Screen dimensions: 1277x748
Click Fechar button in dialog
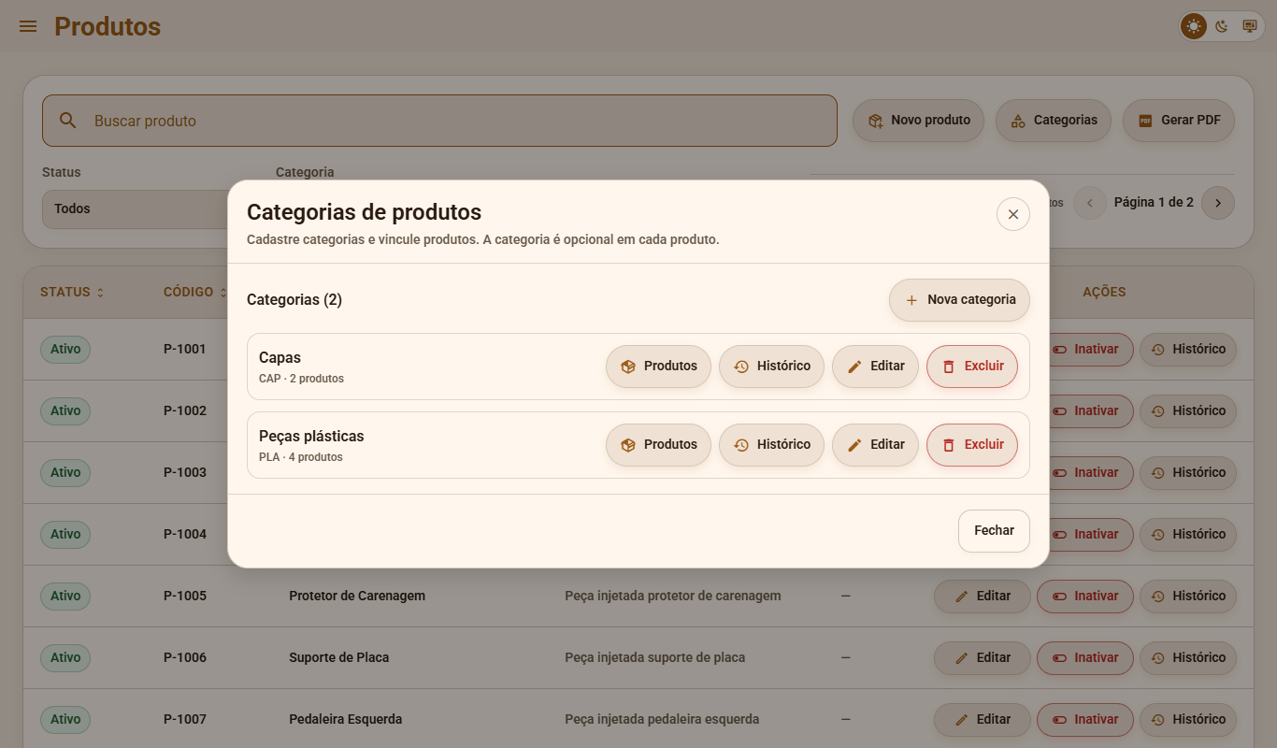(994, 531)
